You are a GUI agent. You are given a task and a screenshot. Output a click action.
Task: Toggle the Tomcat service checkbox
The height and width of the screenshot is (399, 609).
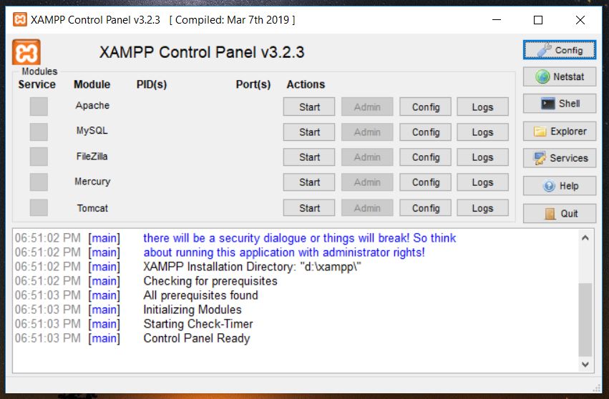coord(39,207)
